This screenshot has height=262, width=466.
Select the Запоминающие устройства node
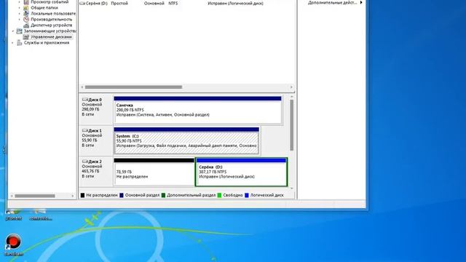[x=50, y=31]
